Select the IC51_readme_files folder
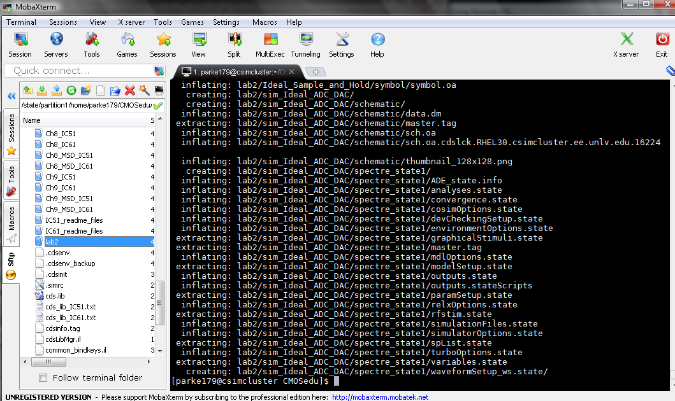 (74, 220)
